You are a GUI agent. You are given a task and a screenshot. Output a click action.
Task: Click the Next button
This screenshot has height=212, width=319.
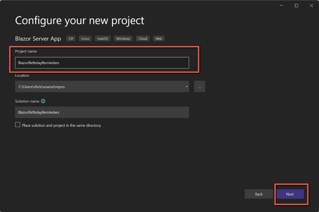tap(290, 194)
